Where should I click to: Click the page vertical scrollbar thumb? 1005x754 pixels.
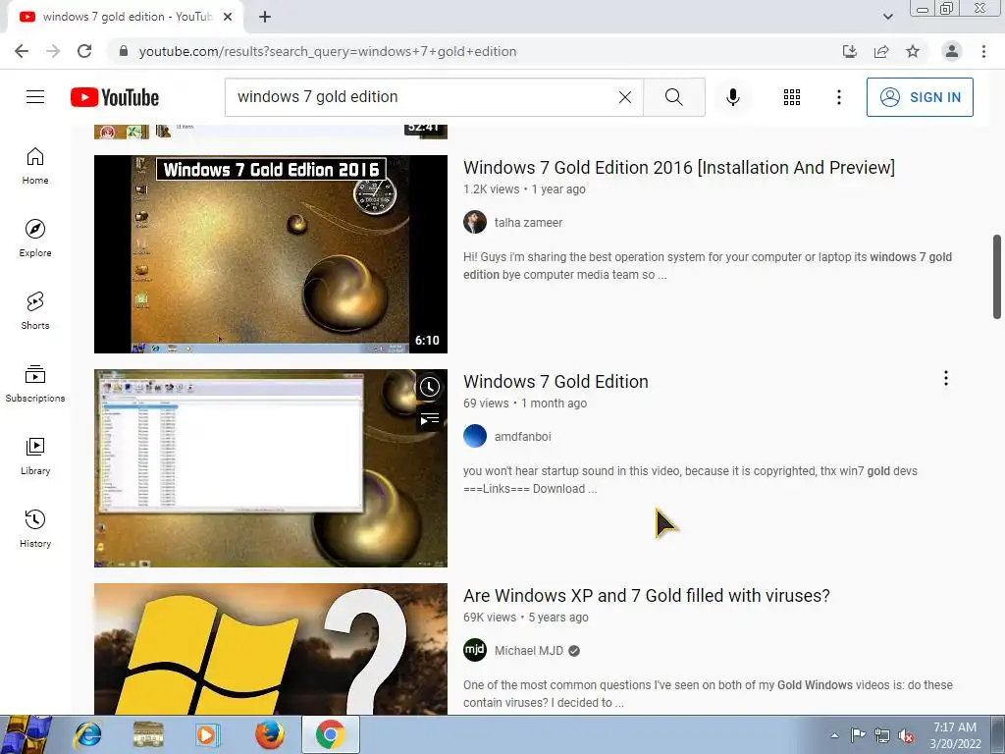coord(997,276)
